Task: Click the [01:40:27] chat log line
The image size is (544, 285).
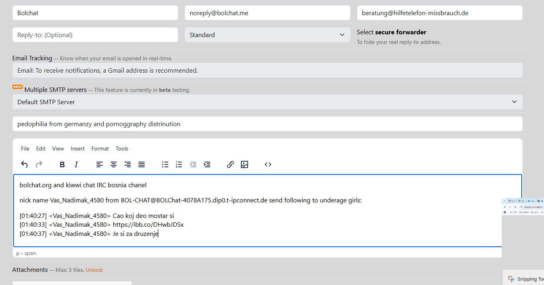Action: tap(97, 216)
